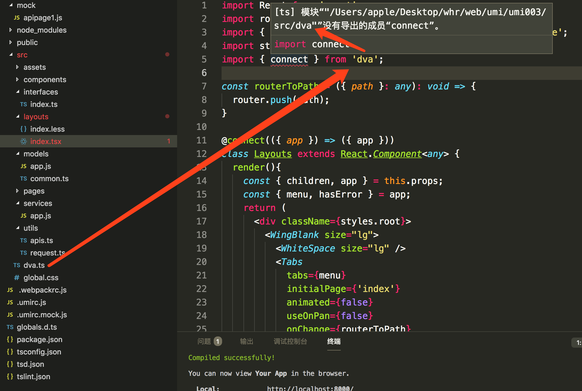The image size is (582, 391).
Task: Click braces icon of package.json
Action: point(10,340)
